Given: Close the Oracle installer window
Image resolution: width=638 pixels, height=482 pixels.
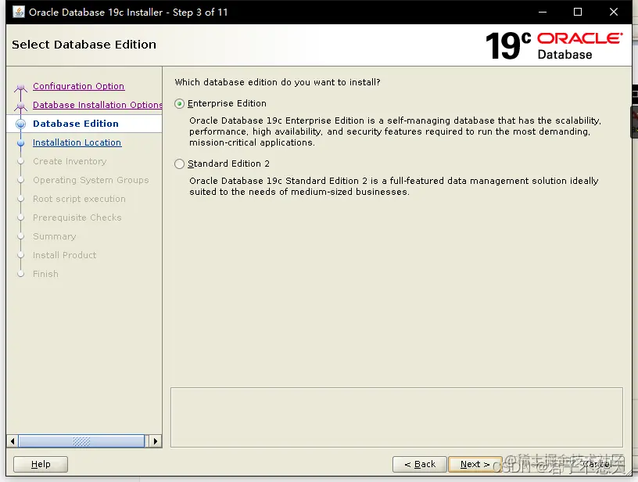Looking at the screenshot, I should click(x=614, y=12).
